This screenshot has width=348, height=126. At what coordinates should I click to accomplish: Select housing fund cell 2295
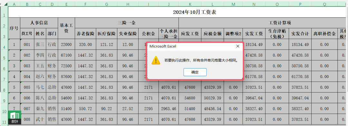pyautogui.click(x=149, y=109)
